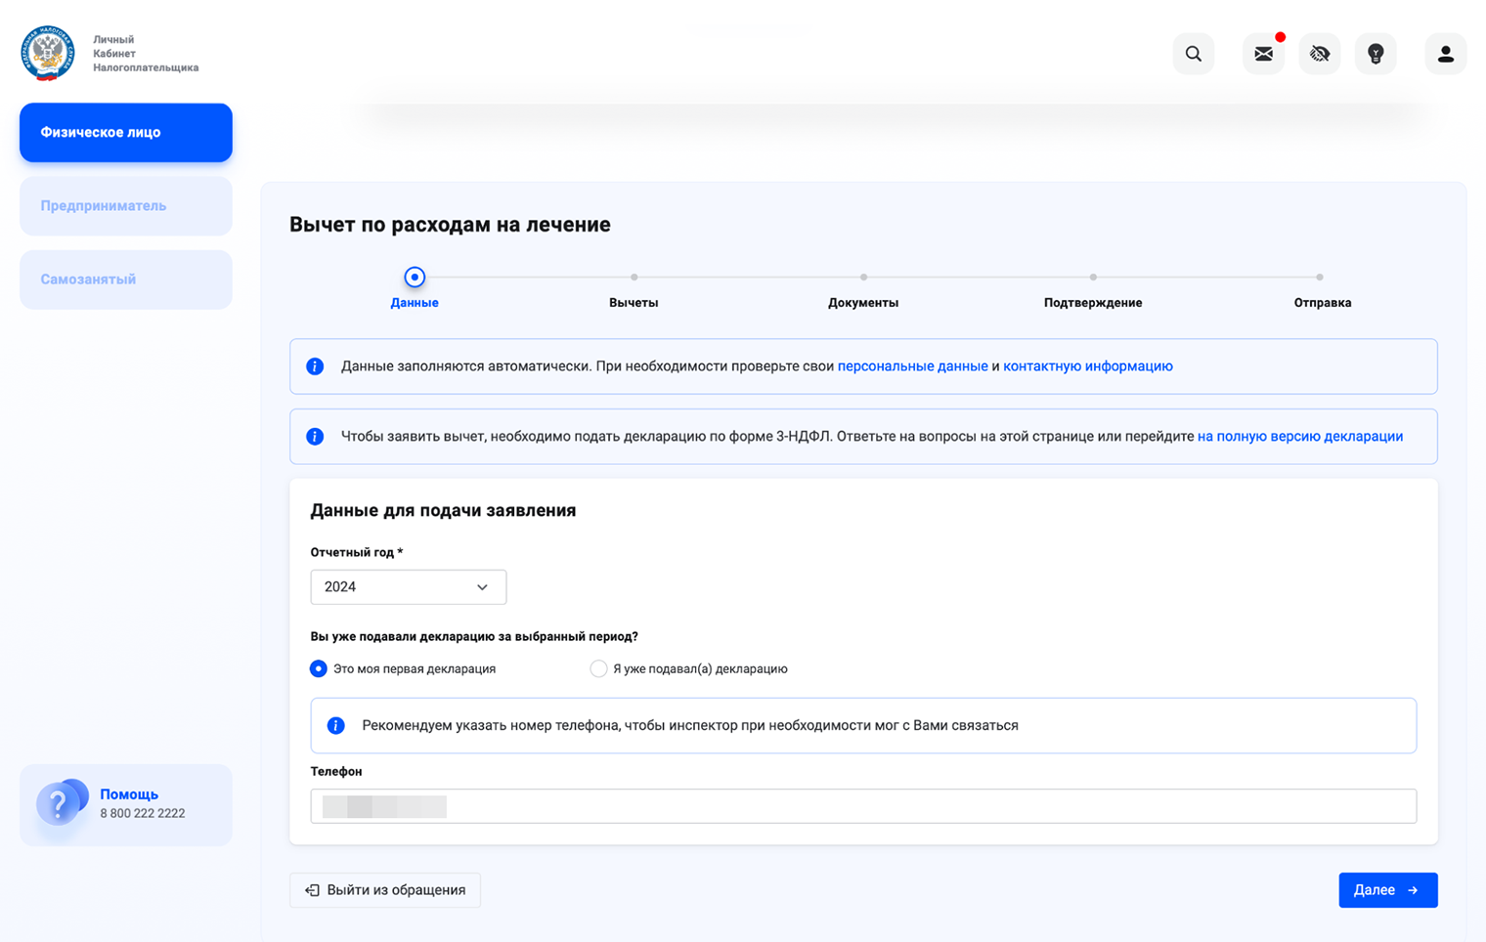The image size is (1486, 942).
Task: Select the 'Физическое лицо' tab
Action: pos(126,133)
